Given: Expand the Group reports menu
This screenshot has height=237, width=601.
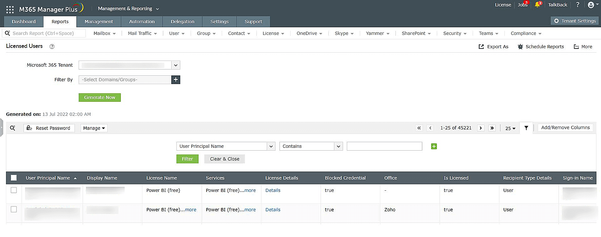Looking at the screenshot, I should coord(206,33).
